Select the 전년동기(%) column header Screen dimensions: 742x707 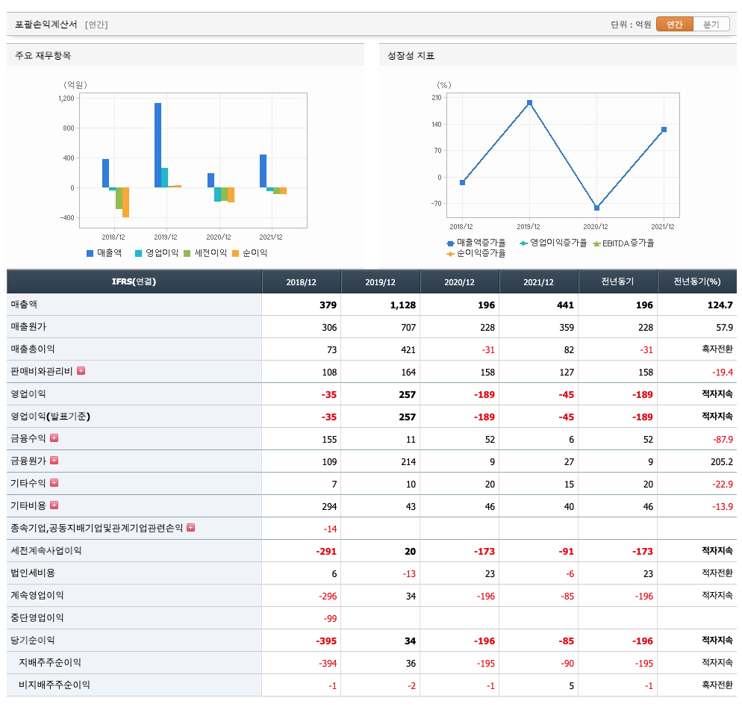tap(697, 282)
